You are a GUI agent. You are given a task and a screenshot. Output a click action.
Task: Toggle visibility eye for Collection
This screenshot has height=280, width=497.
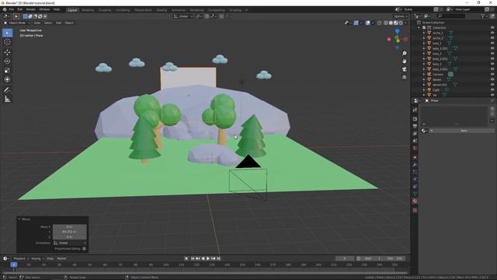pyautogui.click(x=492, y=28)
